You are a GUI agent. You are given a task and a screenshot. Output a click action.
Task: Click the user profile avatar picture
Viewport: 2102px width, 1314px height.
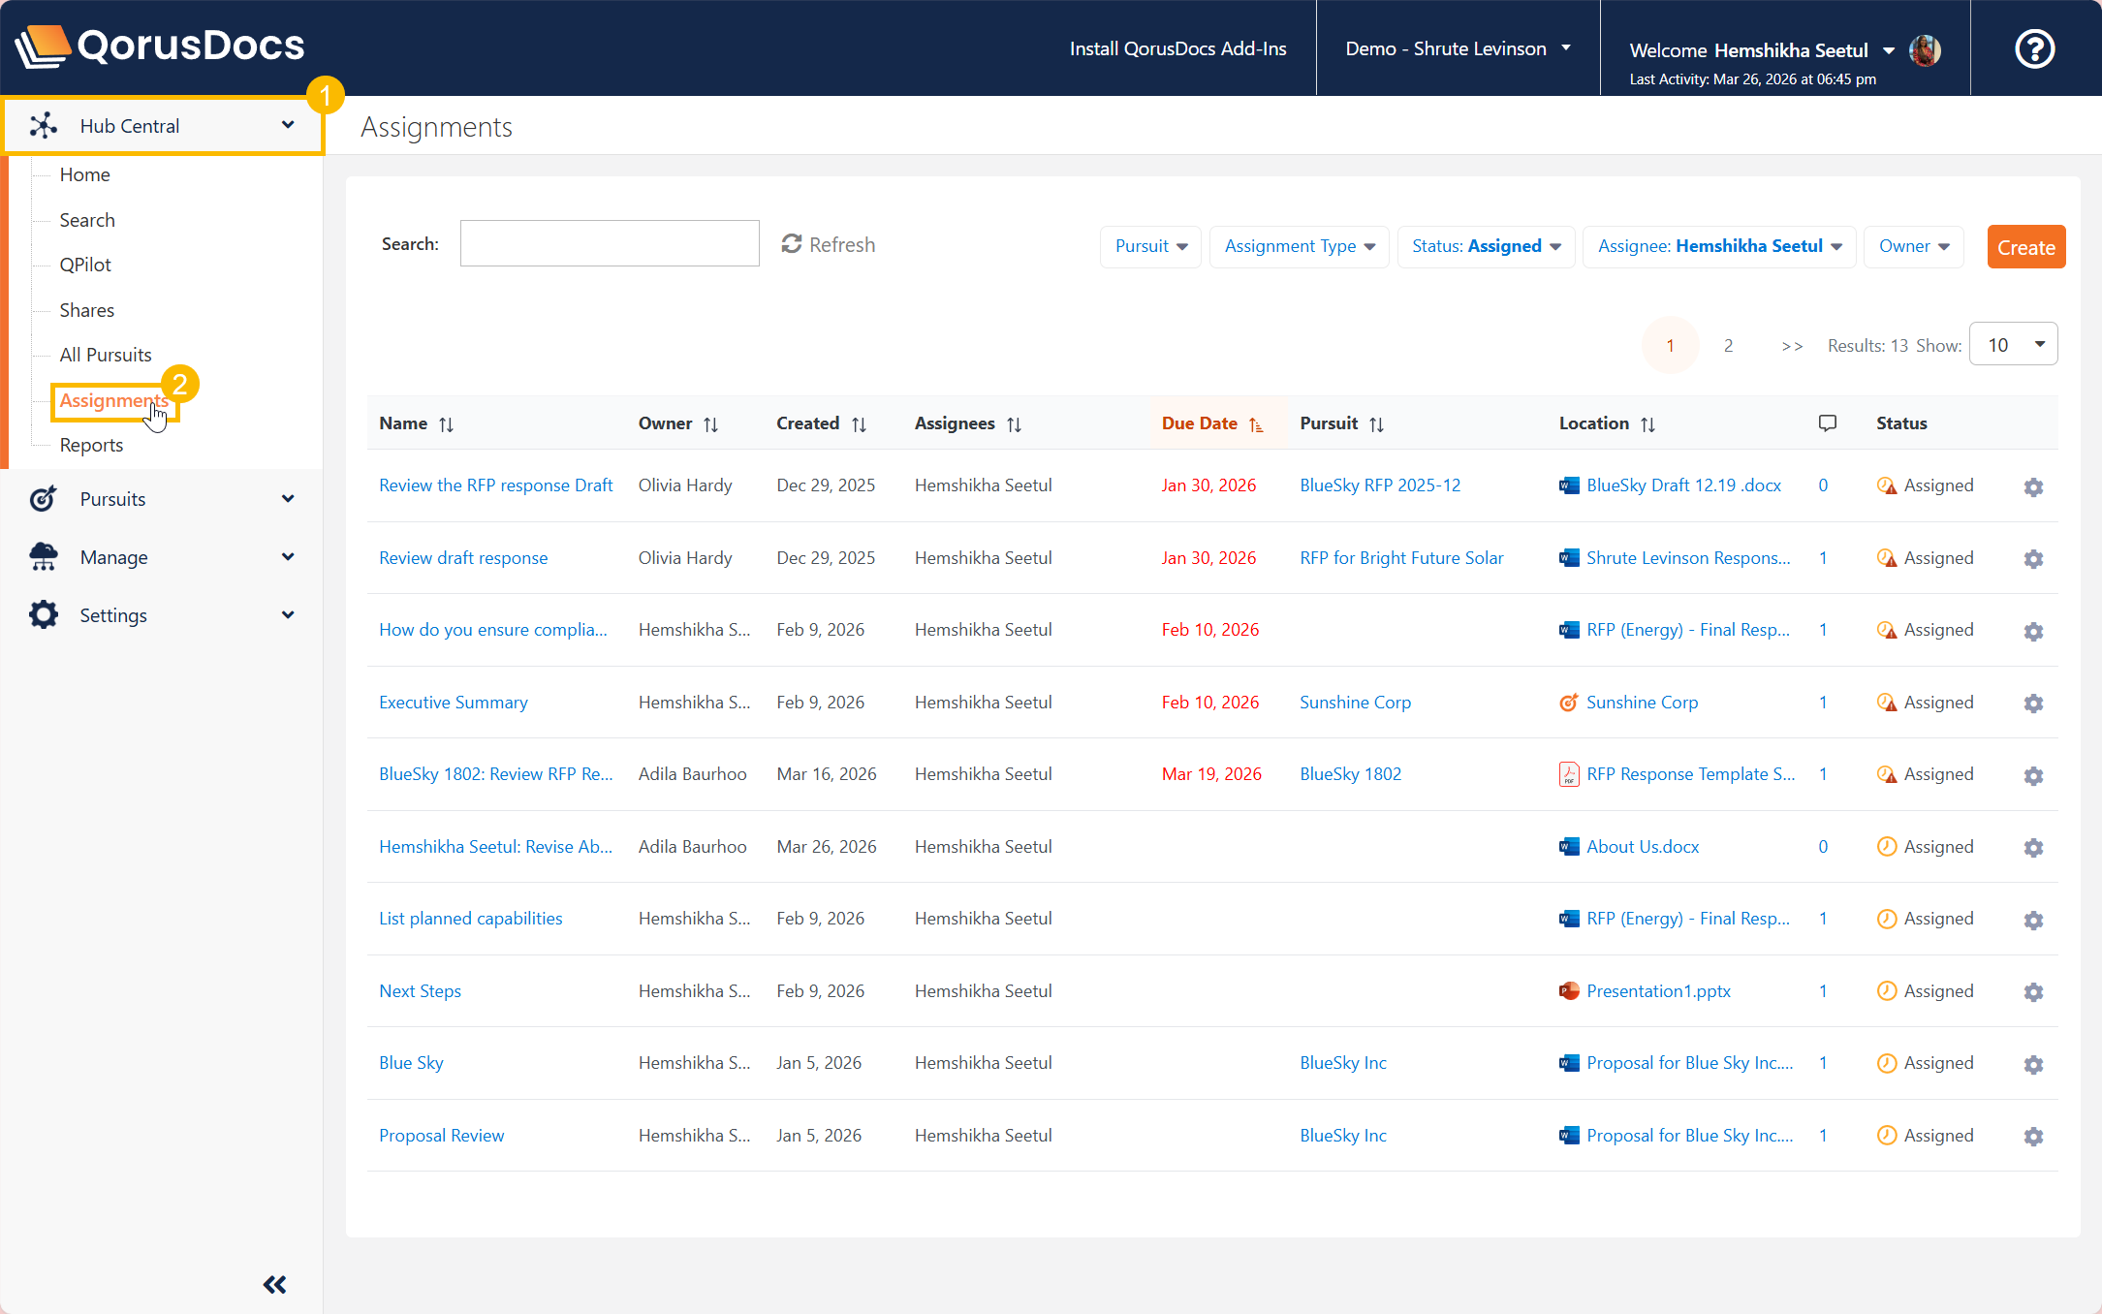click(x=1925, y=49)
